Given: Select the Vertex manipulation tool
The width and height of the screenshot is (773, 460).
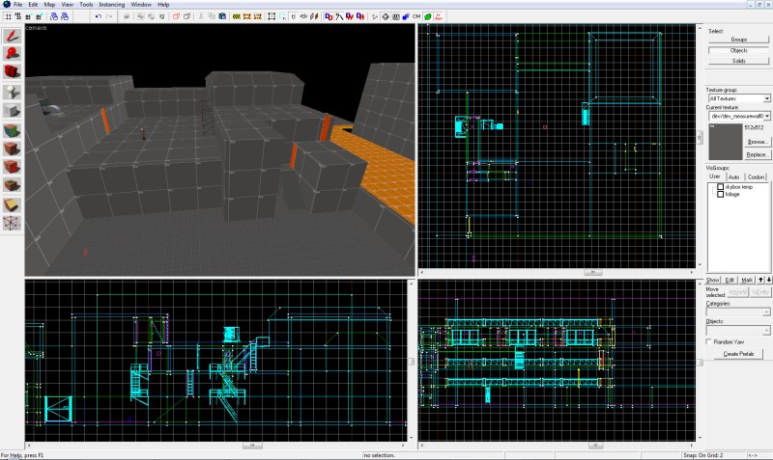Looking at the screenshot, I should (x=12, y=223).
